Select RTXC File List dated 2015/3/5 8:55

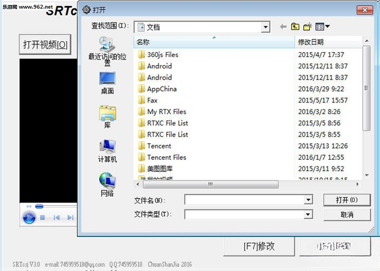[x=163, y=134]
